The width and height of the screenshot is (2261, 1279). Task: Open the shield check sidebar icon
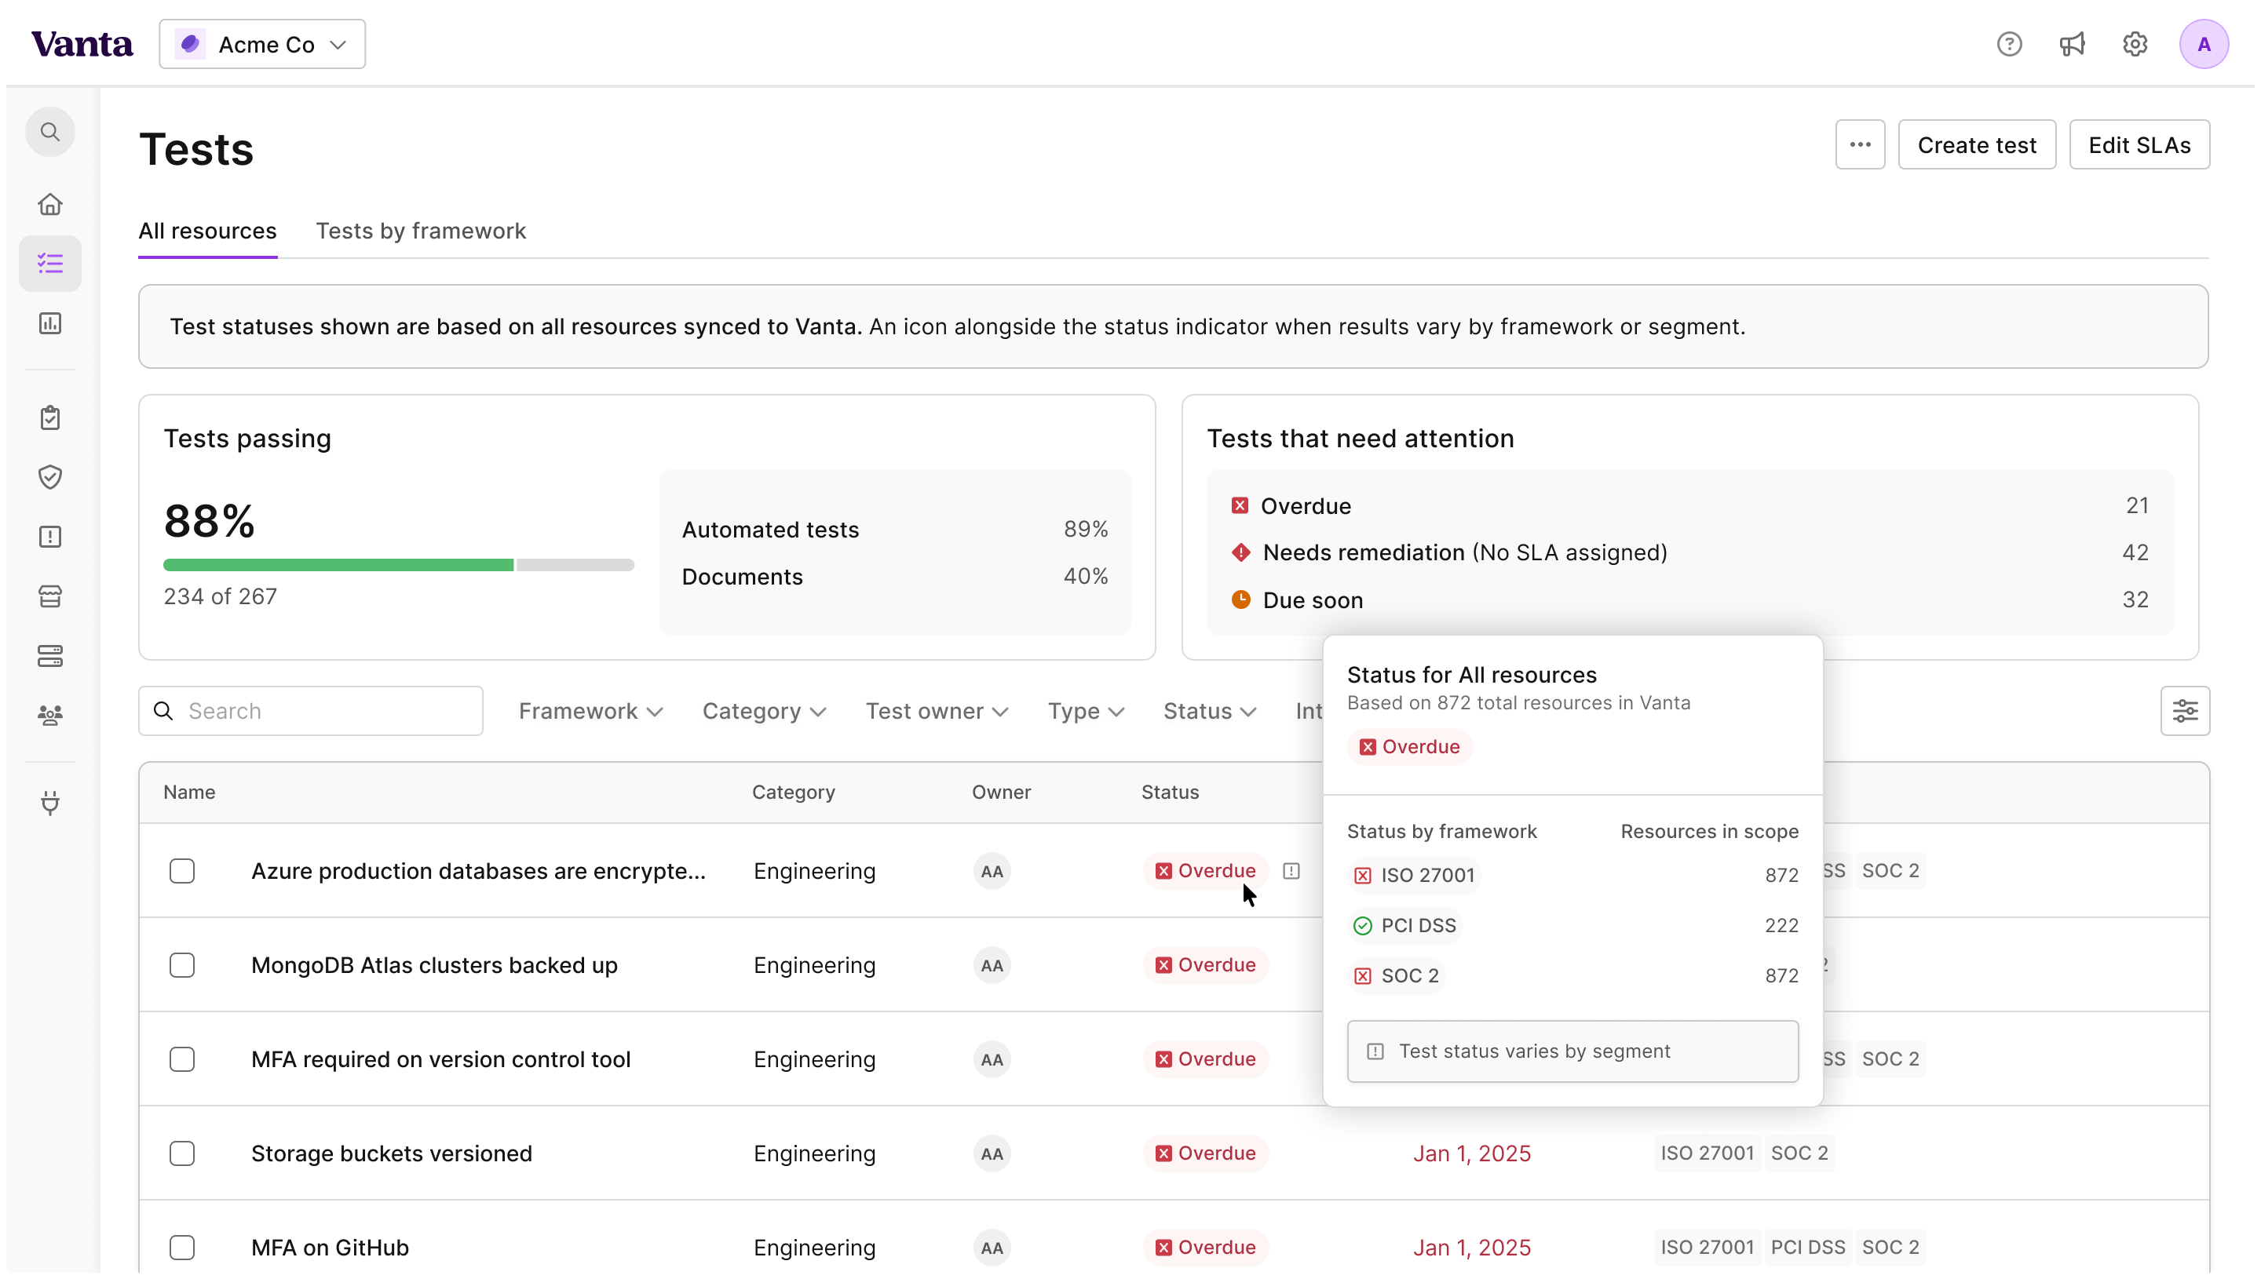(50, 477)
